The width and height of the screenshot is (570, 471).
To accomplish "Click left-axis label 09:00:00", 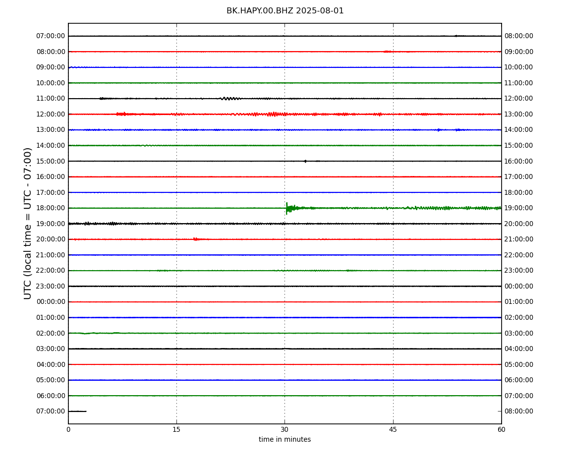I will pos(51,67).
